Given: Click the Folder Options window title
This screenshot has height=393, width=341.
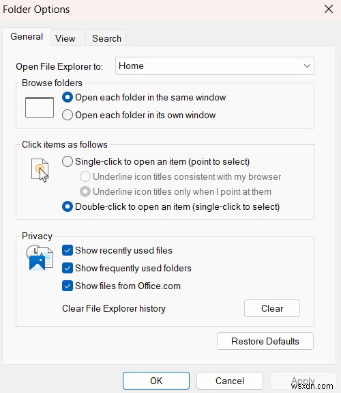Looking at the screenshot, I should coord(36,10).
